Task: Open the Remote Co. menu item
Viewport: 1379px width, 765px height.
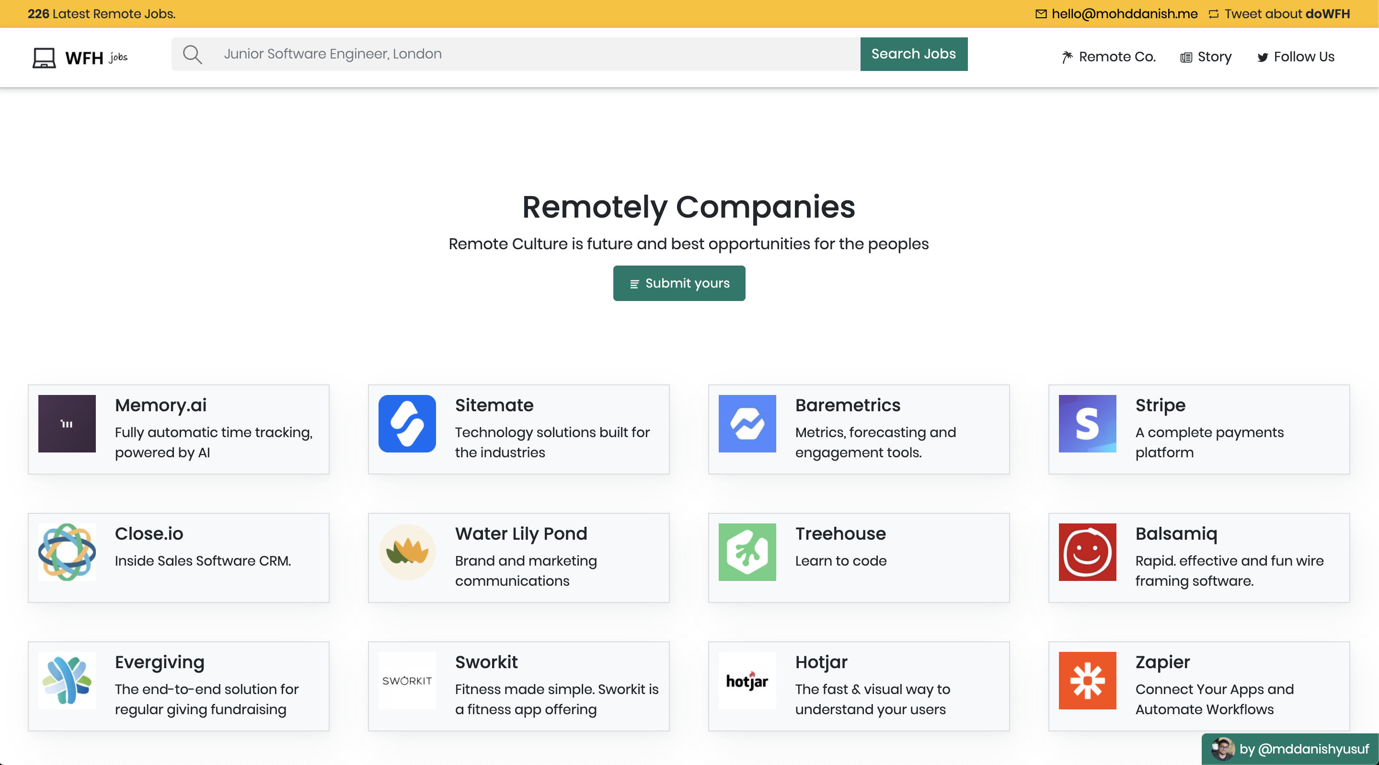Action: pyautogui.click(x=1109, y=57)
